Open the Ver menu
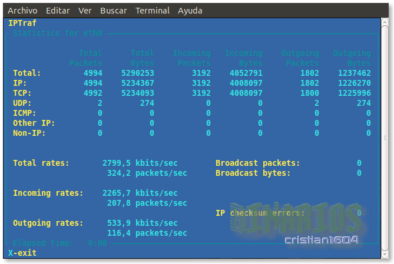The image size is (394, 264). tap(85, 11)
